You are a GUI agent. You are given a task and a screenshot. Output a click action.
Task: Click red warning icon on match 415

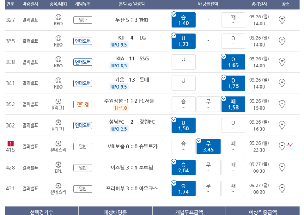[x=10, y=143]
